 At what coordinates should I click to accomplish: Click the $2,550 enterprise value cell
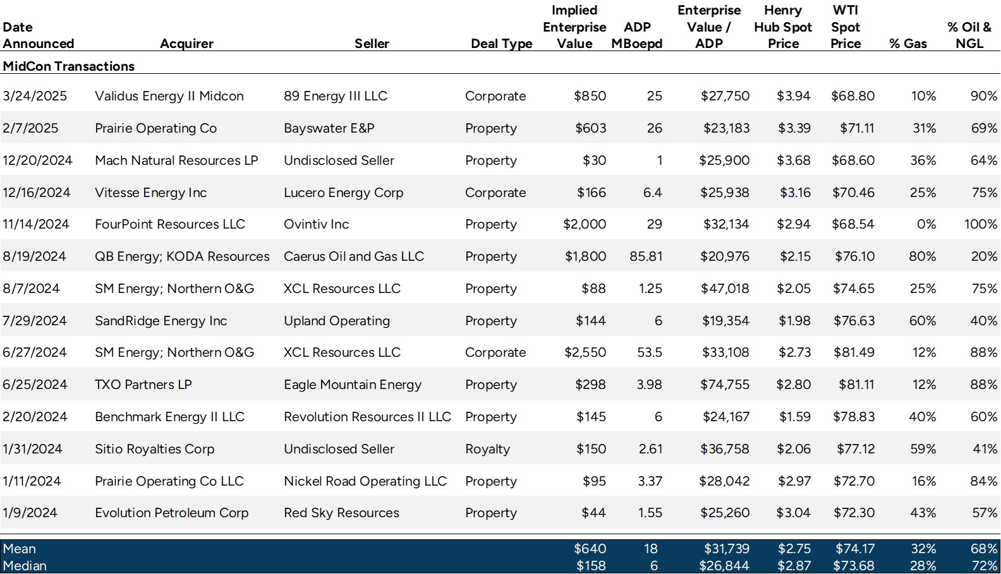coord(585,352)
